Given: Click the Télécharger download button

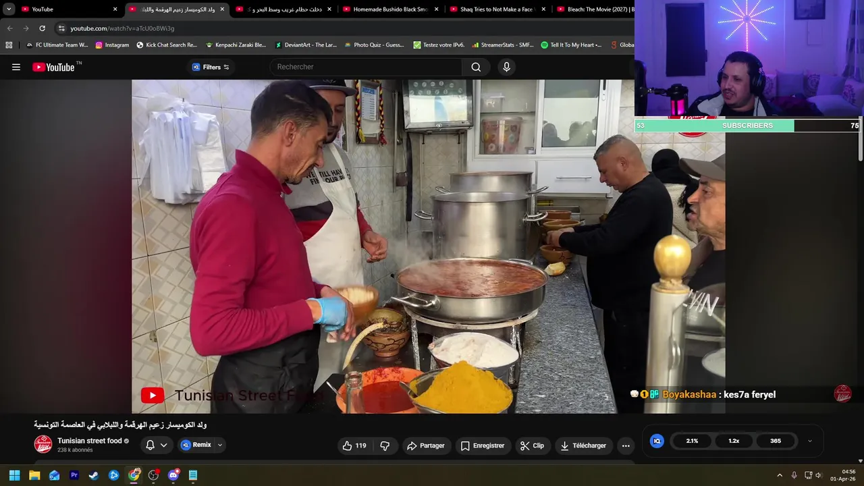Looking at the screenshot, I should coord(583,446).
